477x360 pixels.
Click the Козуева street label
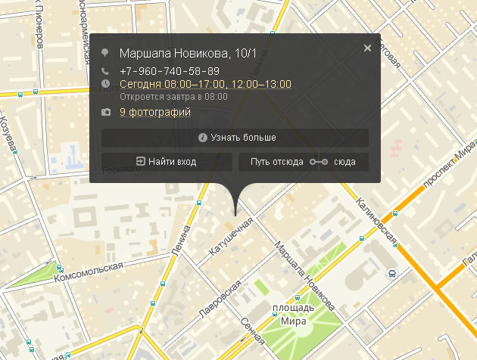(x=8, y=134)
